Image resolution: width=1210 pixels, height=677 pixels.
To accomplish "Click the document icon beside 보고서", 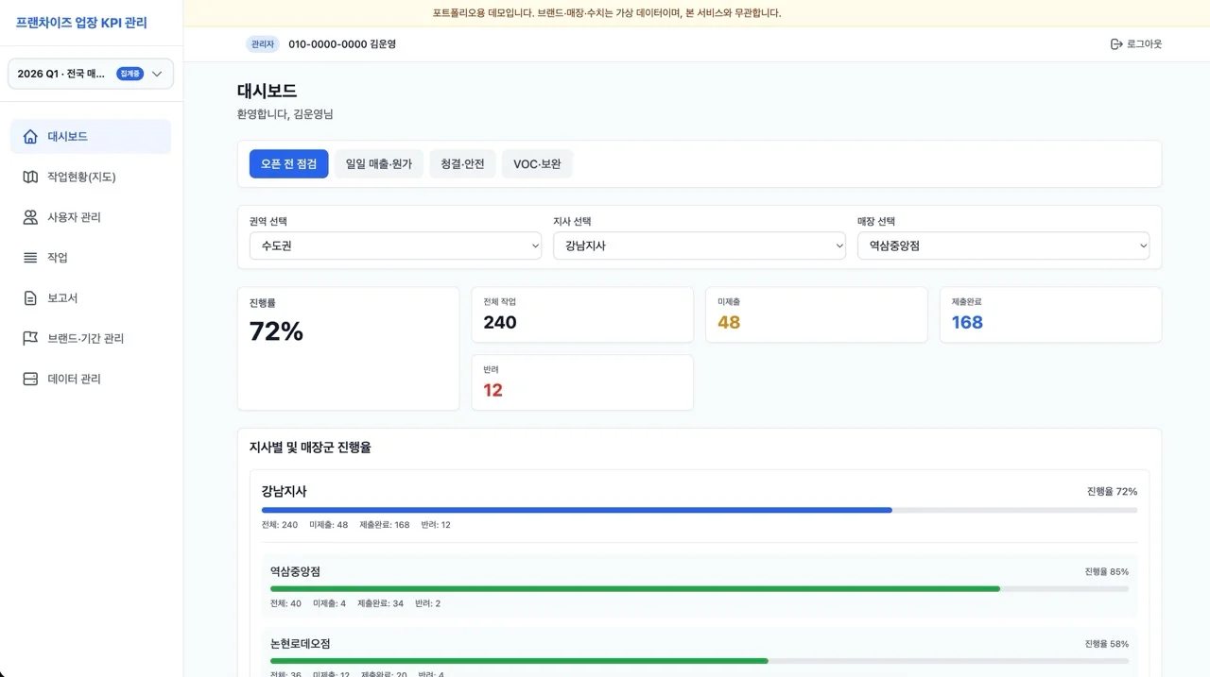I will pos(30,298).
